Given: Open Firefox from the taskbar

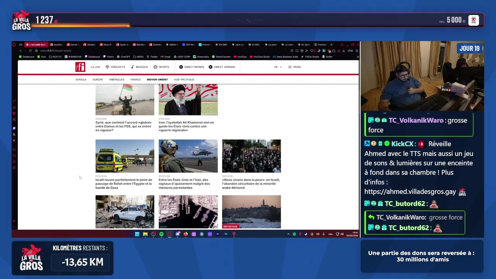Looking at the screenshot, I should click(x=186, y=234).
